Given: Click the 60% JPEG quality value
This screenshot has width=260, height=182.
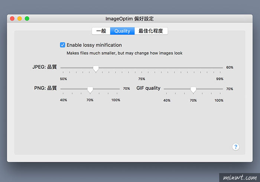Looking at the screenshot, I should coord(230,68).
